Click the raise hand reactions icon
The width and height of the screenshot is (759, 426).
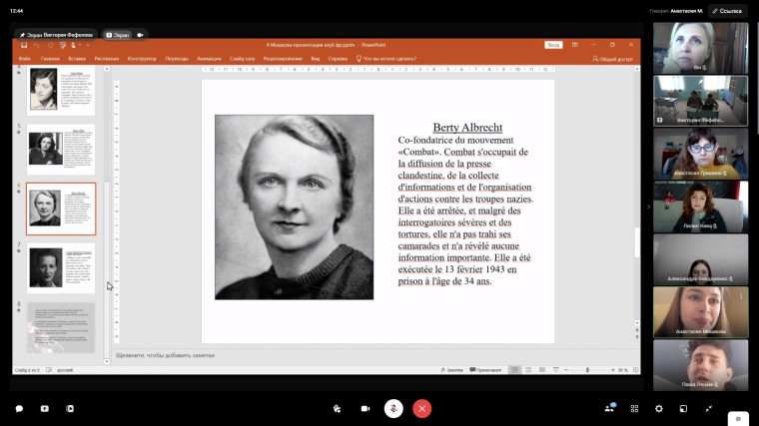click(x=337, y=409)
